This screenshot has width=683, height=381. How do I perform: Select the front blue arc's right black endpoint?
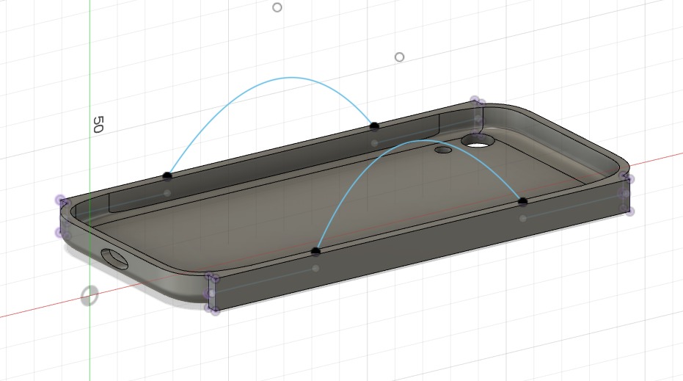522,201
